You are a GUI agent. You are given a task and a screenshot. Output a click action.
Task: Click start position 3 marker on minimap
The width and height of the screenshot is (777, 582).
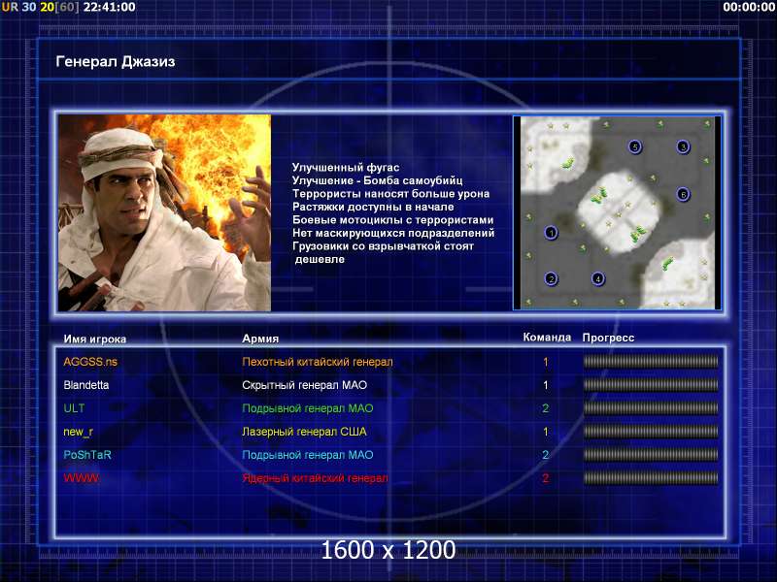tap(683, 147)
